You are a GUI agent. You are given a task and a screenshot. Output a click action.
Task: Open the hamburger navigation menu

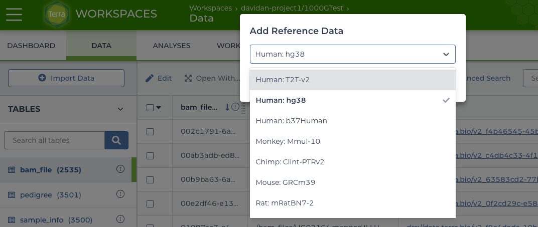[14, 14]
